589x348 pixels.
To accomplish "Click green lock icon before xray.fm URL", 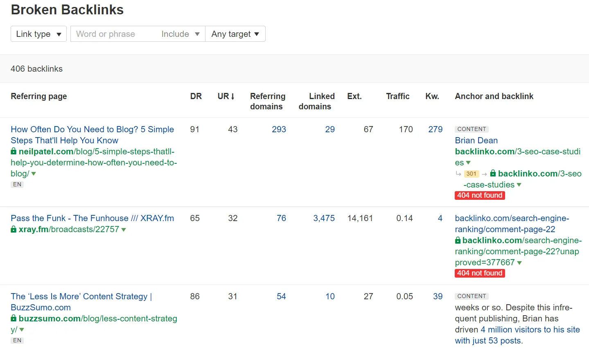I will click(x=14, y=229).
